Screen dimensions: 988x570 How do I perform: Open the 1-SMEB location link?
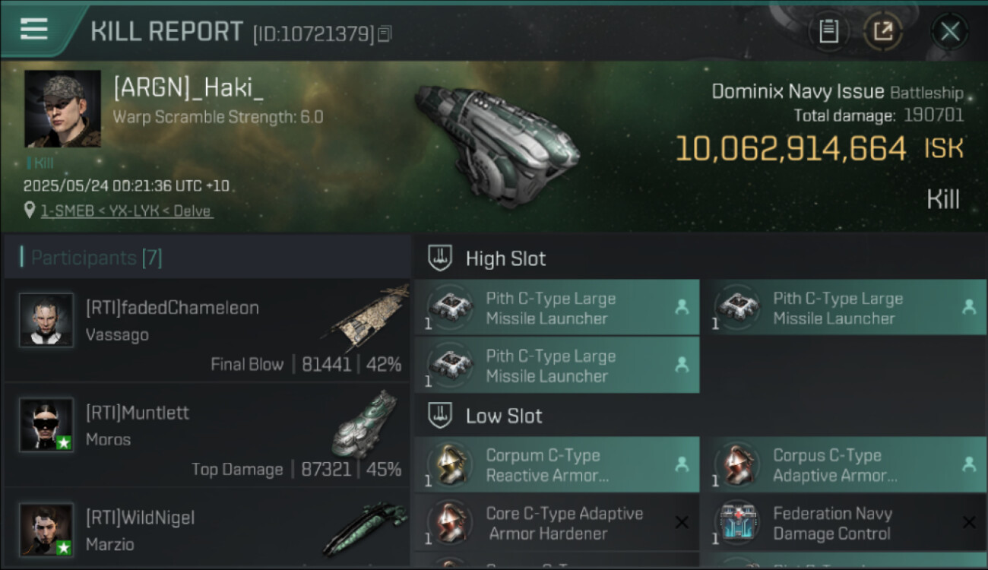point(127,211)
